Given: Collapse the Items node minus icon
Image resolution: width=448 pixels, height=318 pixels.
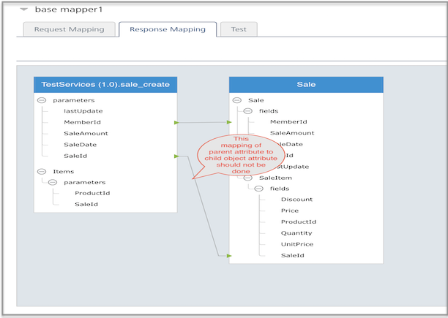Looking at the screenshot, I should pyautogui.click(x=42, y=171).
